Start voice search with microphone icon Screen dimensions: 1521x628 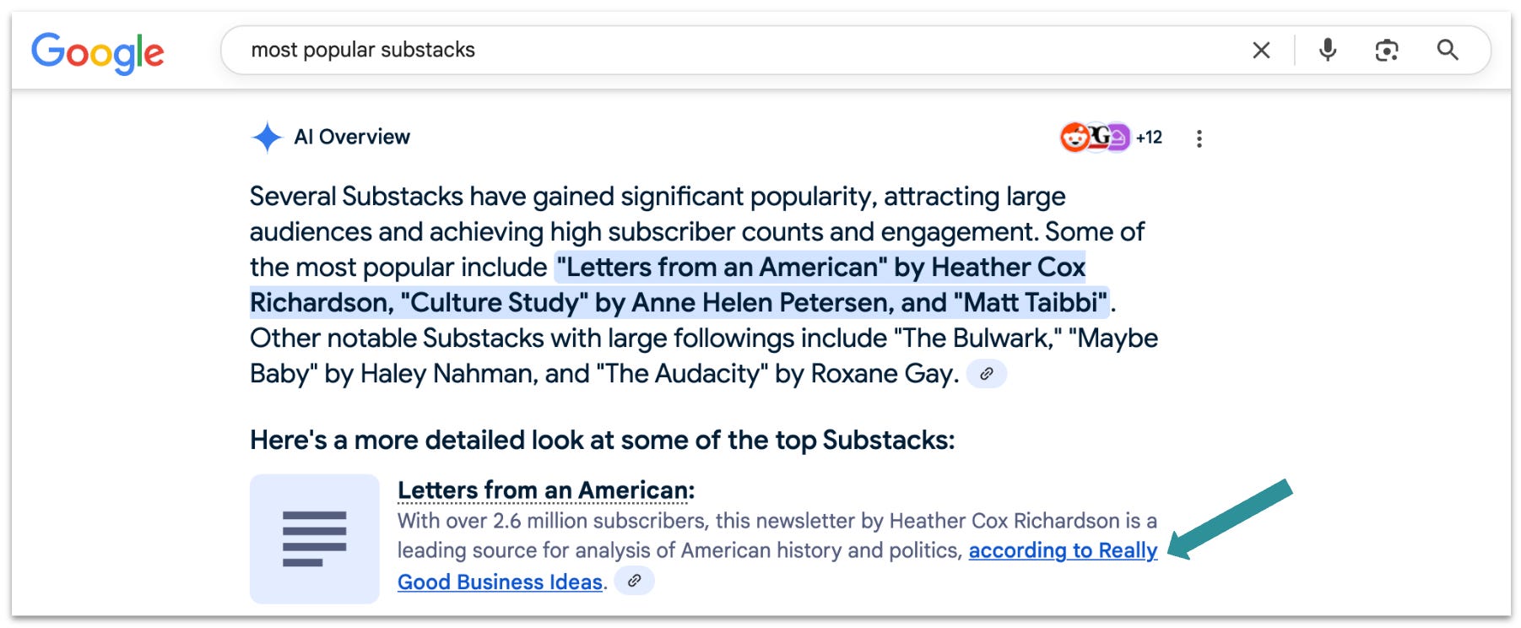coord(1328,51)
